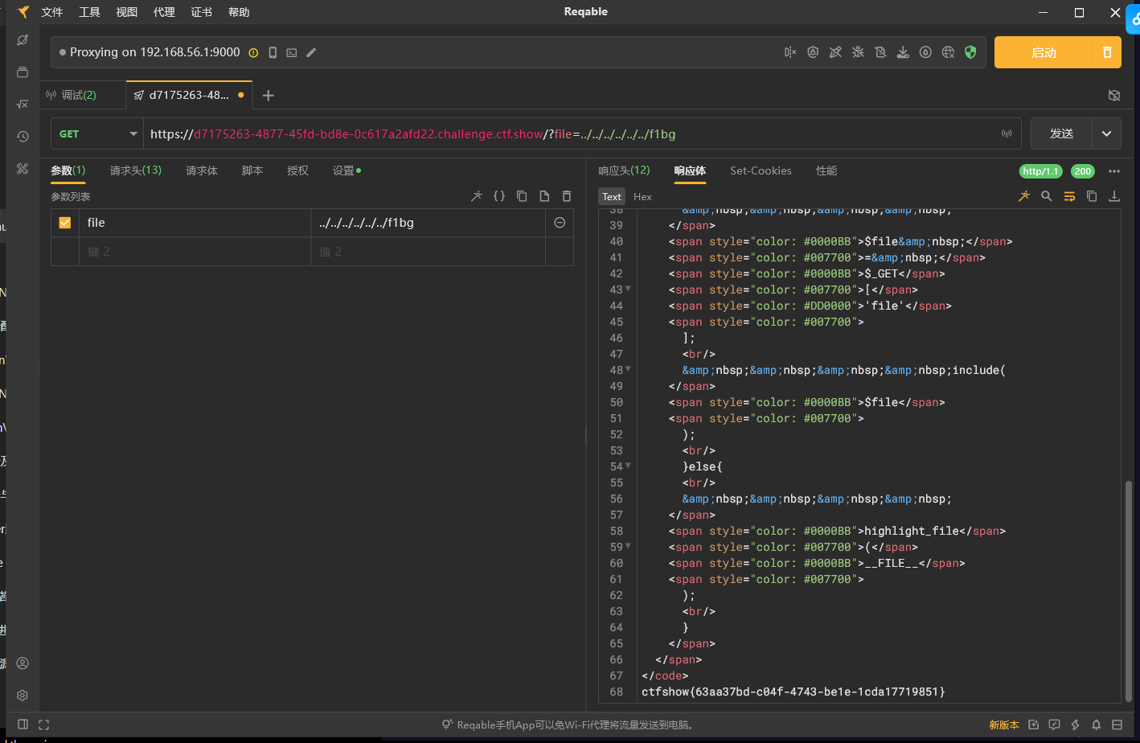Click the crossed-out cube icon
The image size is (1140, 743).
point(1114,95)
